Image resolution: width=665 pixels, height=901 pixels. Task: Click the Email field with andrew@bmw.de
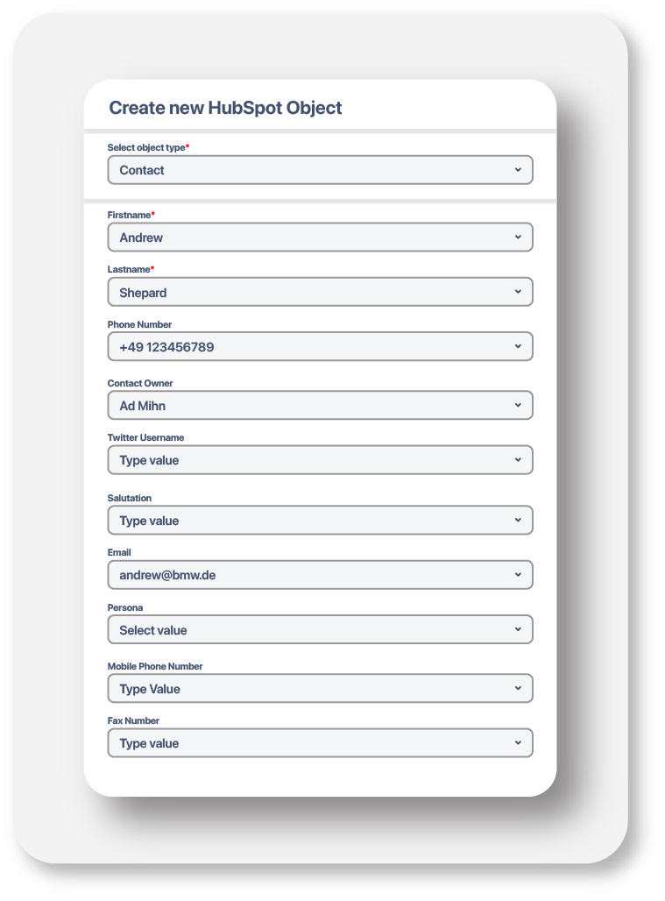tap(320, 575)
